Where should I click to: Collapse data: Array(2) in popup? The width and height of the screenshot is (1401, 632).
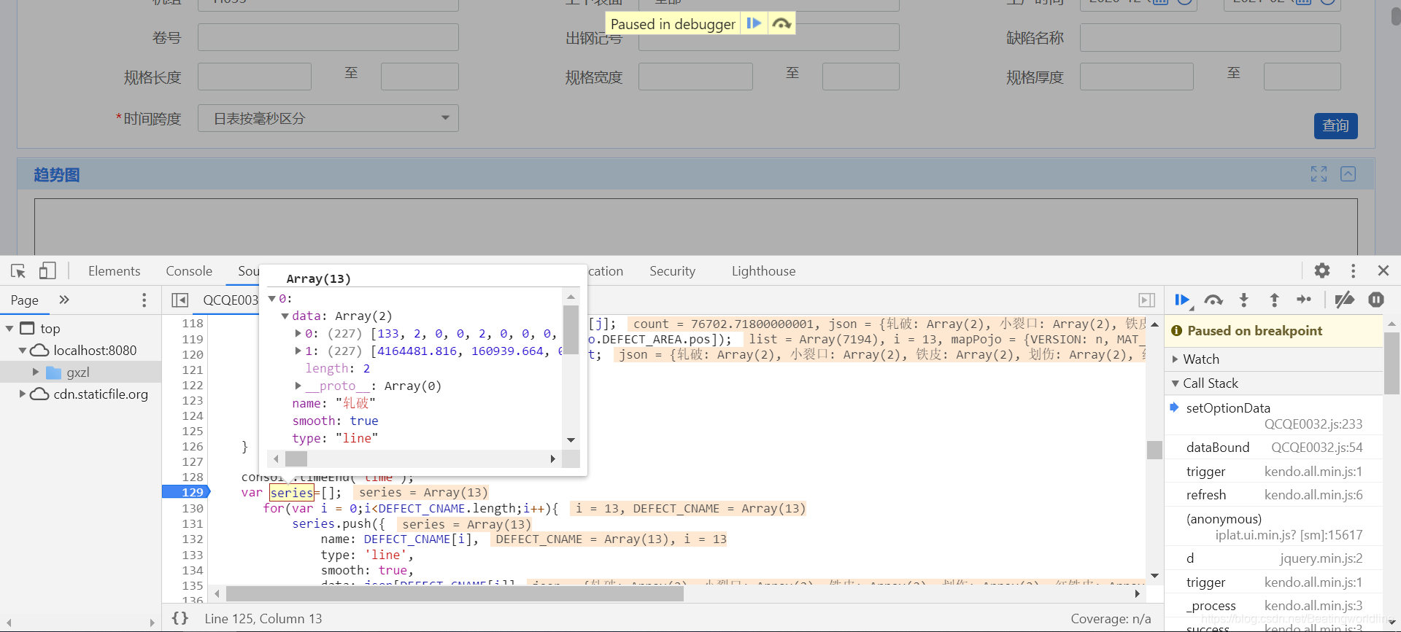(285, 316)
